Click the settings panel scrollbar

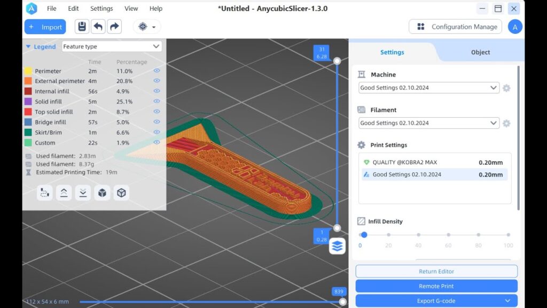point(518,138)
